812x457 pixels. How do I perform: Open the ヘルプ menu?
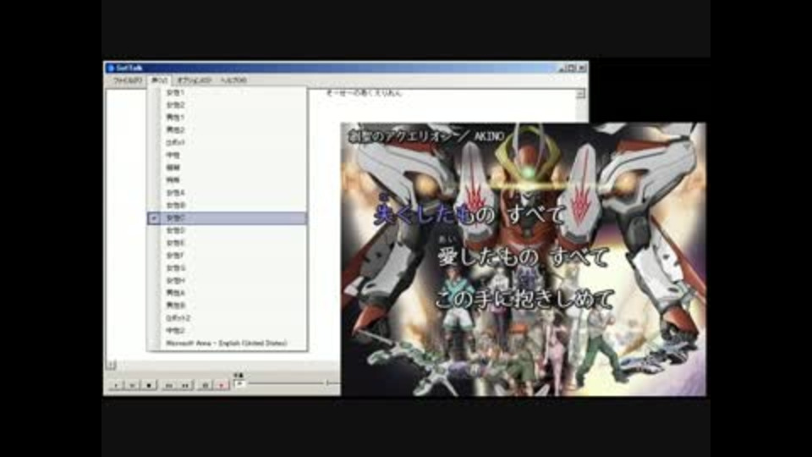click(233, 80)
